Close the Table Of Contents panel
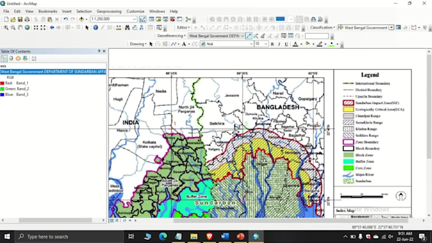432x243 pixels. [104, 51]
